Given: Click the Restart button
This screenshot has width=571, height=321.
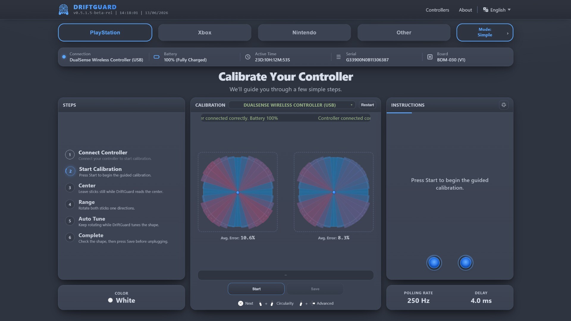Looking at the screenshot, I should coord(367,105).
